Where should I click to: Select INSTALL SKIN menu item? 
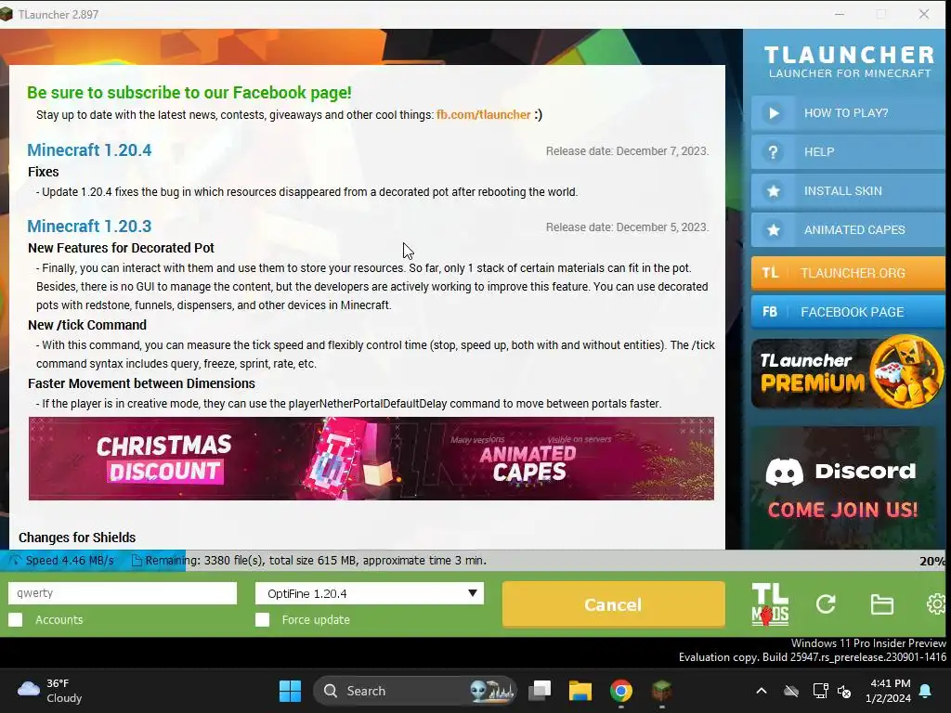[848, 191]
